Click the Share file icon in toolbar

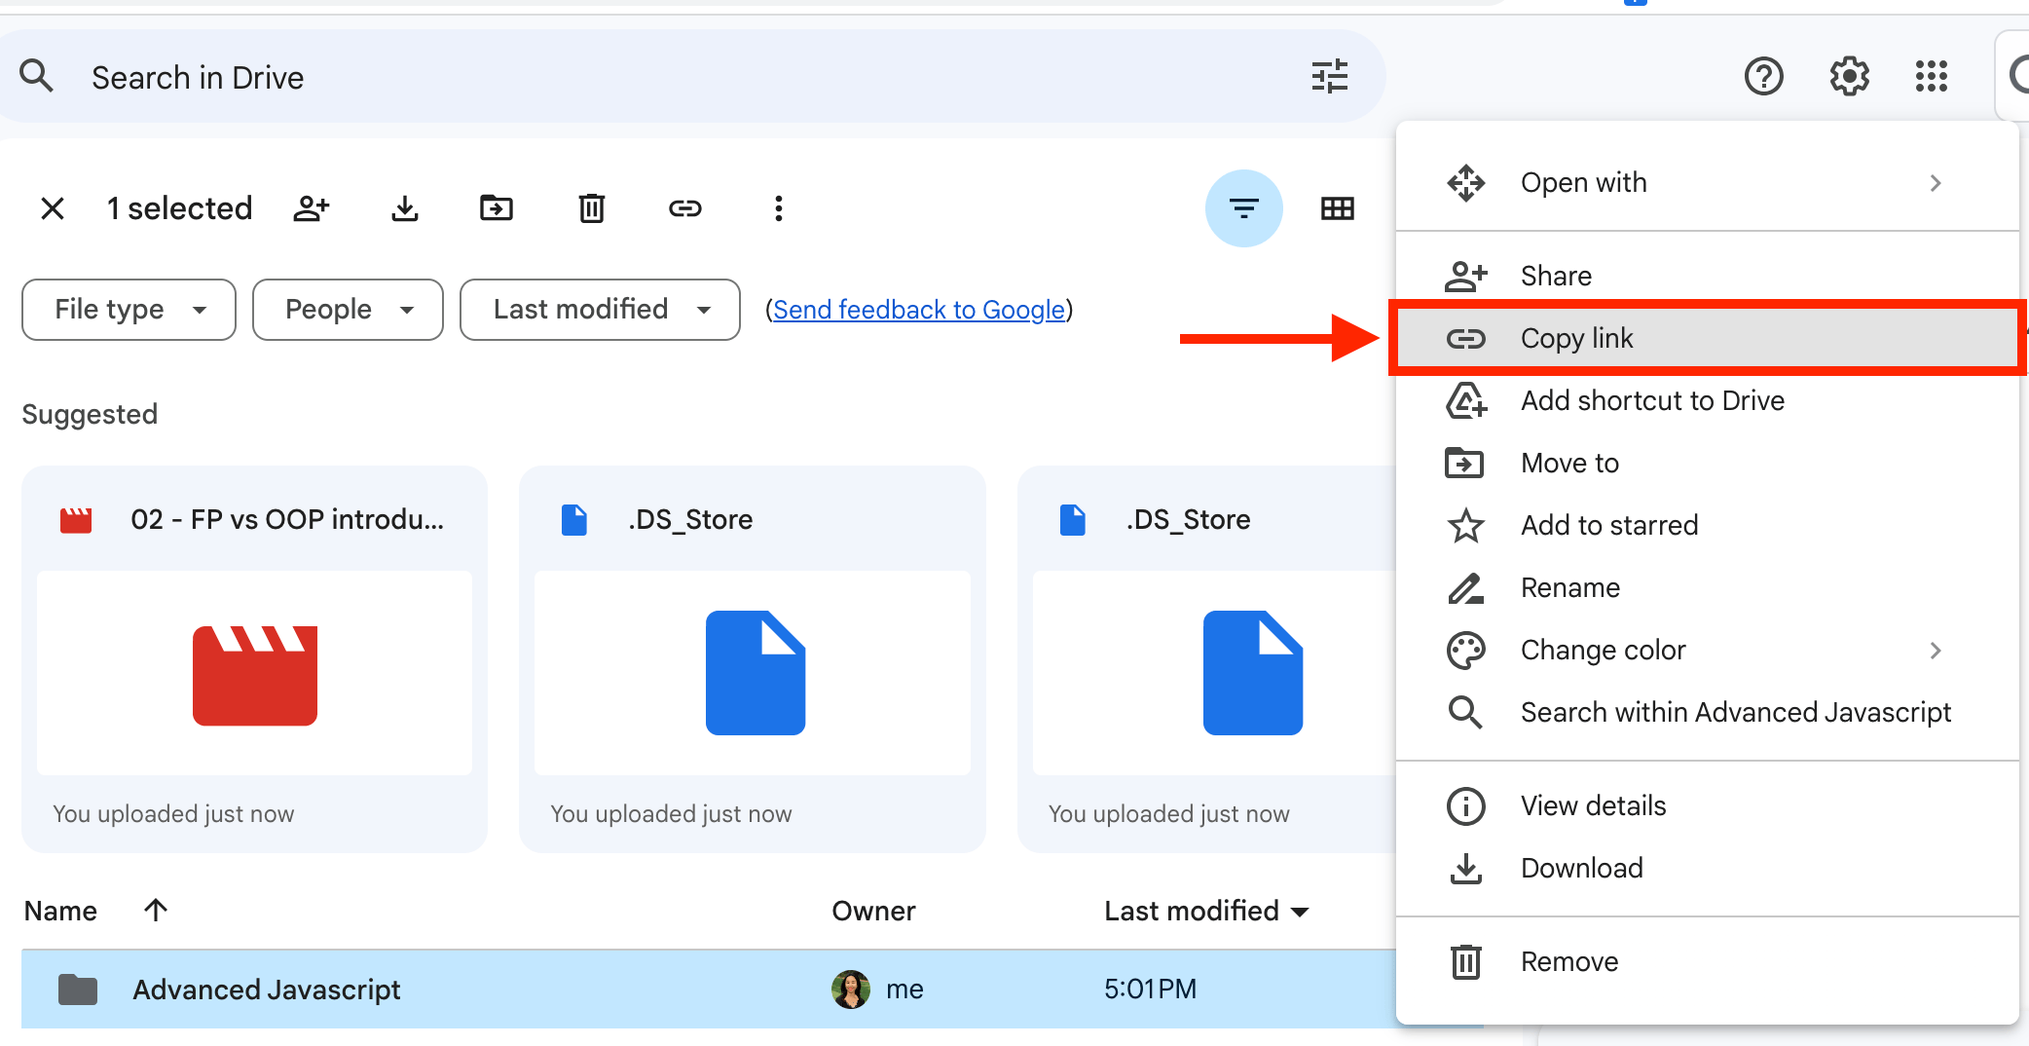pyautogui.click(x=311, y=207)
